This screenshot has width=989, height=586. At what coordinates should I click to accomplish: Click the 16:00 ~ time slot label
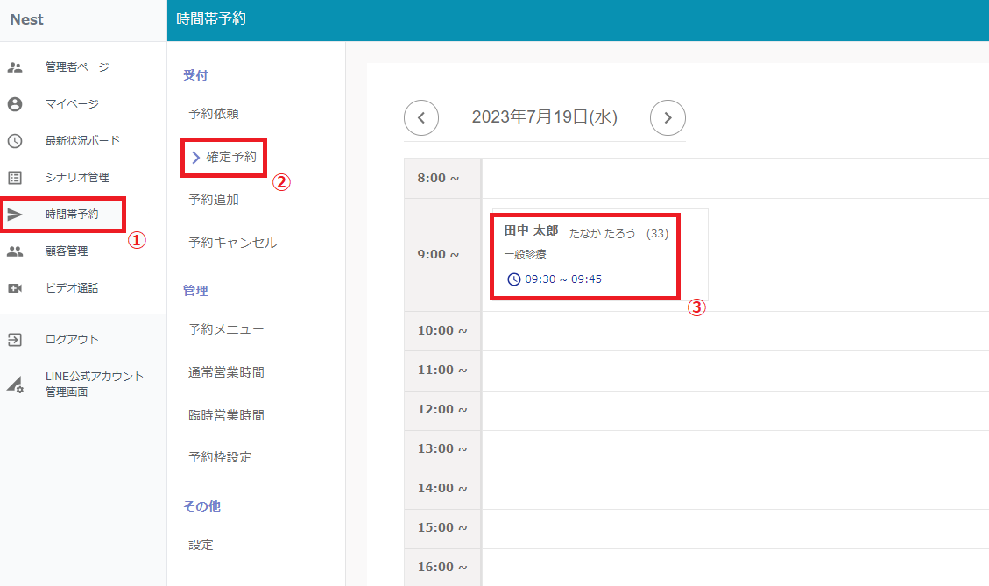[442, 567]
